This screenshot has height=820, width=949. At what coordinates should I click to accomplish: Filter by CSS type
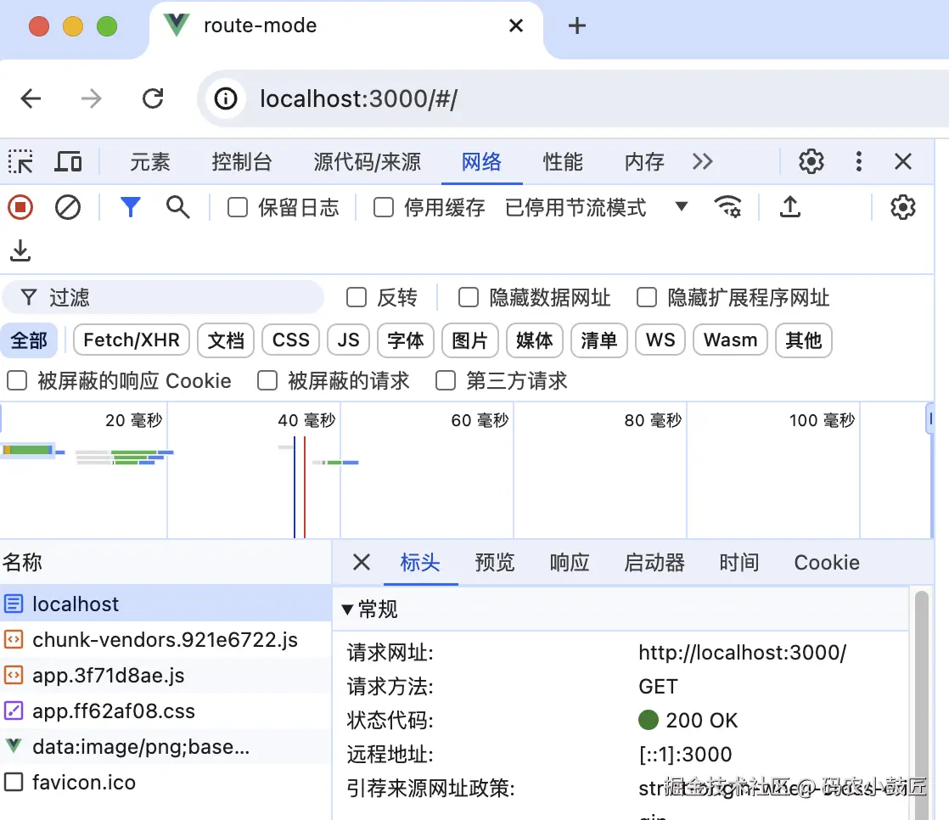(x=290, y=340)
